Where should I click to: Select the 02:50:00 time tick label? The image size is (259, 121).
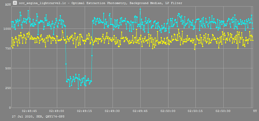point(168,111)
